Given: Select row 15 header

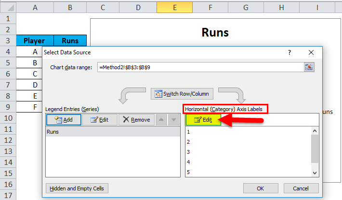Looking at the screenshot, I should (8, 173).
